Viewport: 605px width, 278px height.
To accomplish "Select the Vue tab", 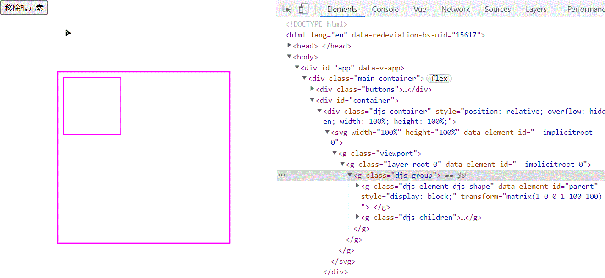I will pyautogui.click(x=419, y=9).
